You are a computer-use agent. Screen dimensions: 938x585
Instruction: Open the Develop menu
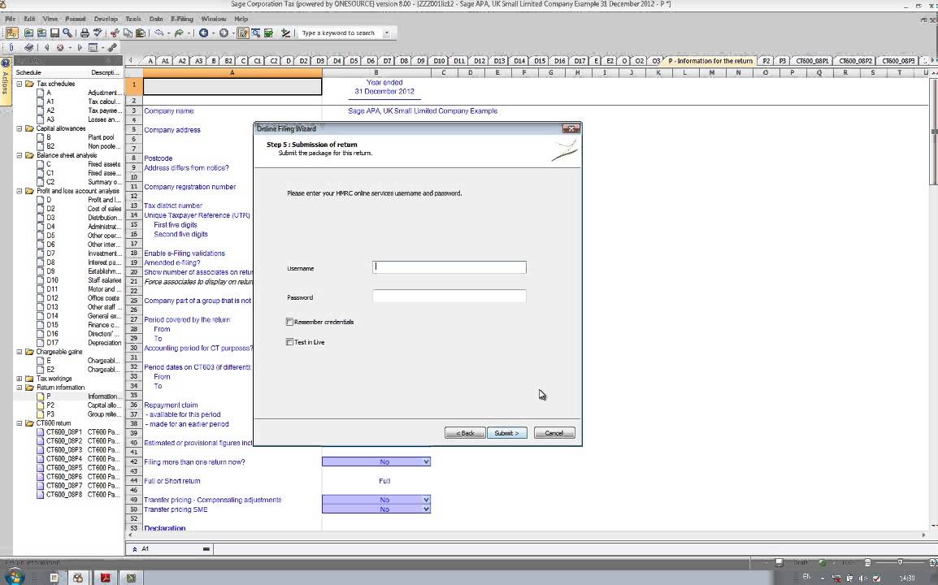[106, 19]
